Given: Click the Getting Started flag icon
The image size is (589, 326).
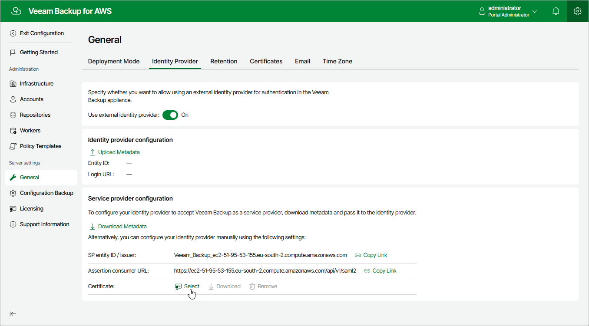Looking at the screenshot, I should pos(13,53).
